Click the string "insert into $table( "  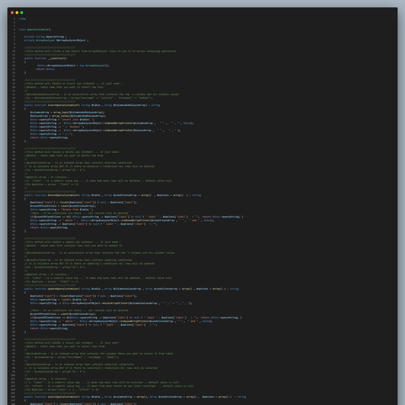point(78,120)
